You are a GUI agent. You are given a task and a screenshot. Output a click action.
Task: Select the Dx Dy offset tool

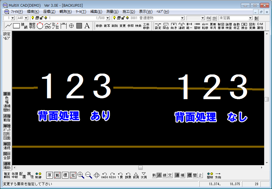point(56,26)
